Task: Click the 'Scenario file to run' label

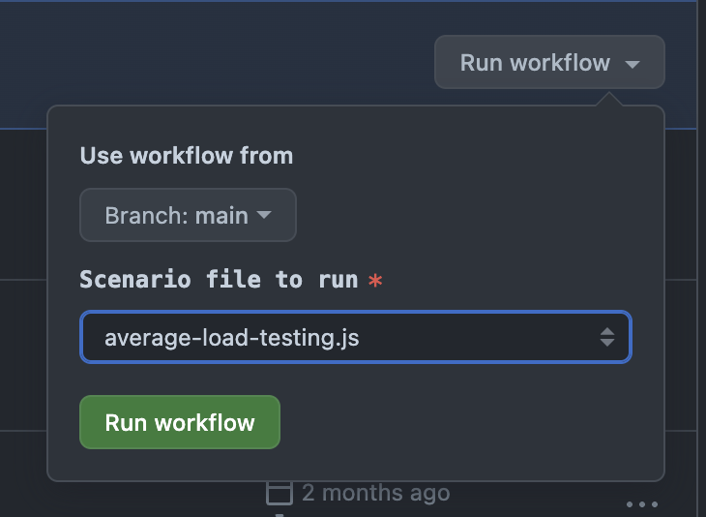Action: tap(219, 280)
